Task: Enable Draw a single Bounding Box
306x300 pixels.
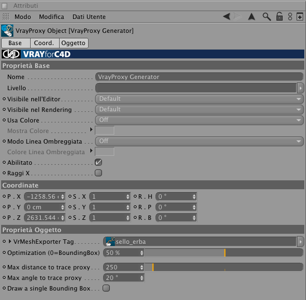Action: point(106,288)
